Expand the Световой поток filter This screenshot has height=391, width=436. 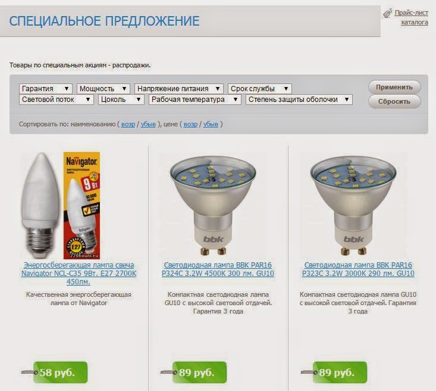click(x=56, y=100)
